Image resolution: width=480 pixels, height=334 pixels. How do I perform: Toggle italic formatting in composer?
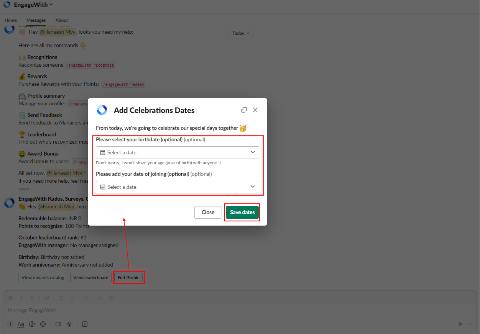pyautogui.click(x=21, y=298)
